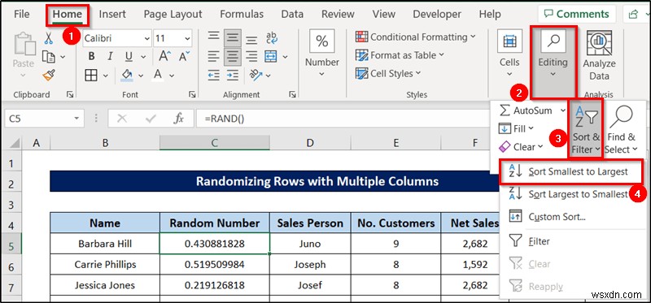The width and height of the screenshot is (651, 303).
Task: Switch to the Page Layout tab
Action: coord(172,14)
